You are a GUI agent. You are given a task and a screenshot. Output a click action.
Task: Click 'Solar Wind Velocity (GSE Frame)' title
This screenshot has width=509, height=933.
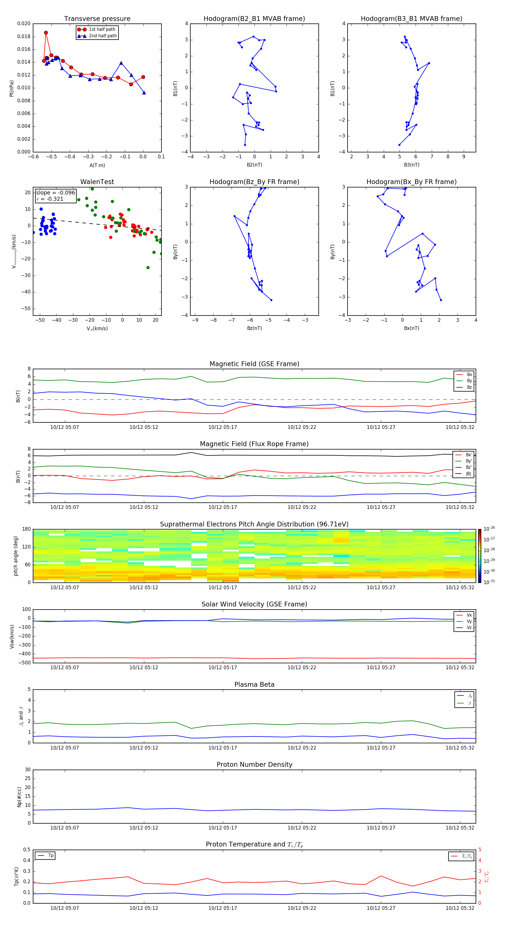(254, 604)
